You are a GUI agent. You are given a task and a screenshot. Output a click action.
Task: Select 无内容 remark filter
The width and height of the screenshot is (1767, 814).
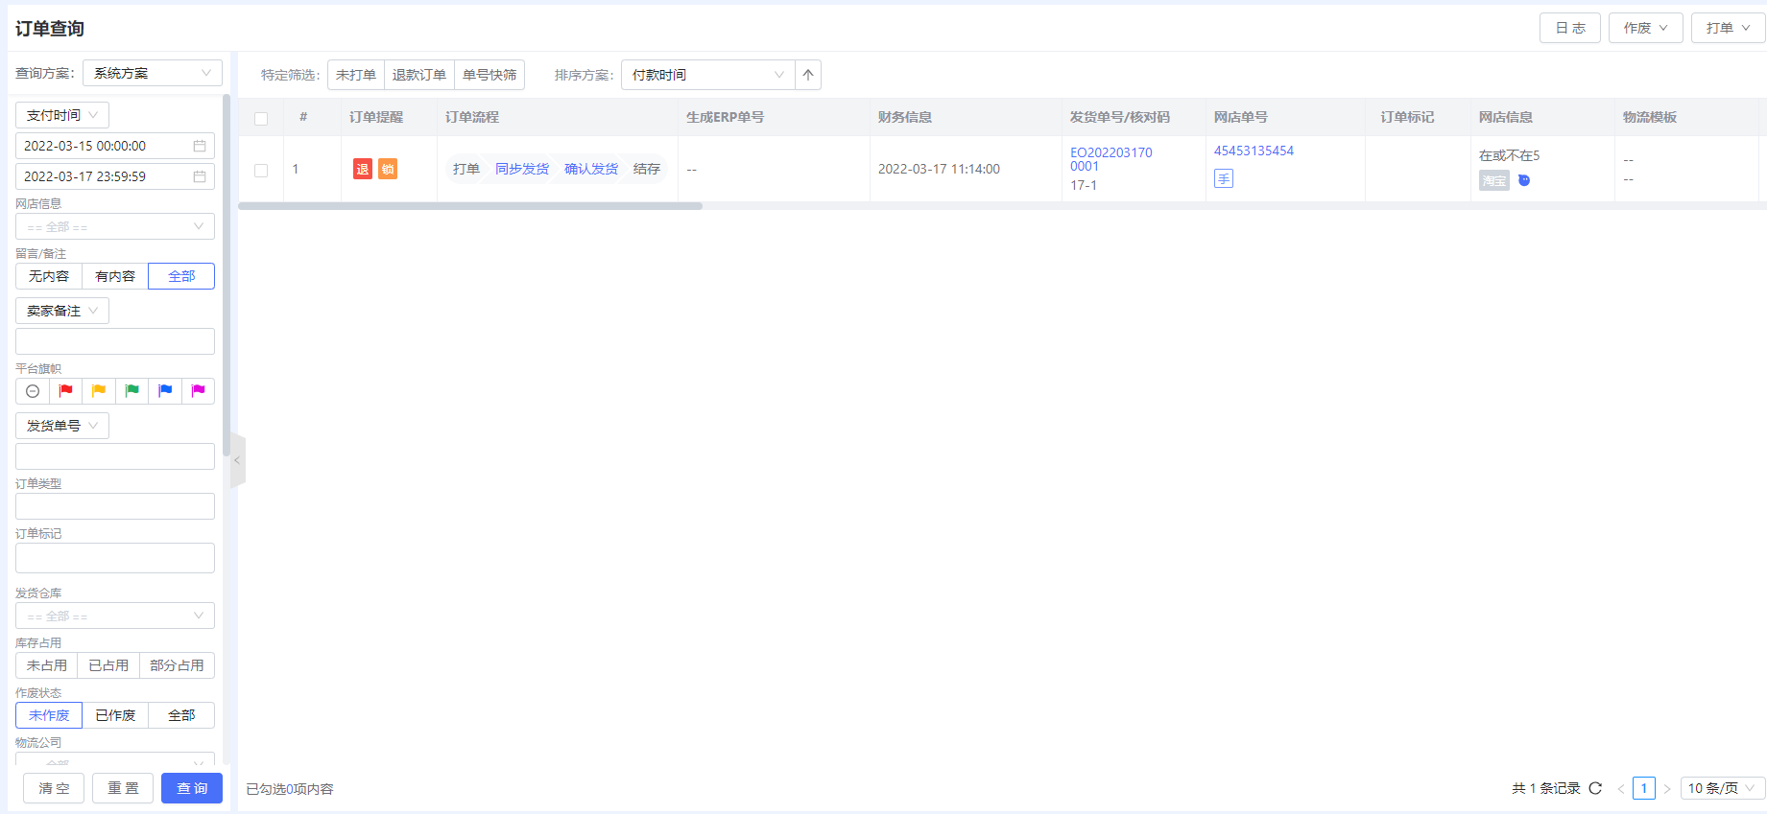[x=49, y=276]
